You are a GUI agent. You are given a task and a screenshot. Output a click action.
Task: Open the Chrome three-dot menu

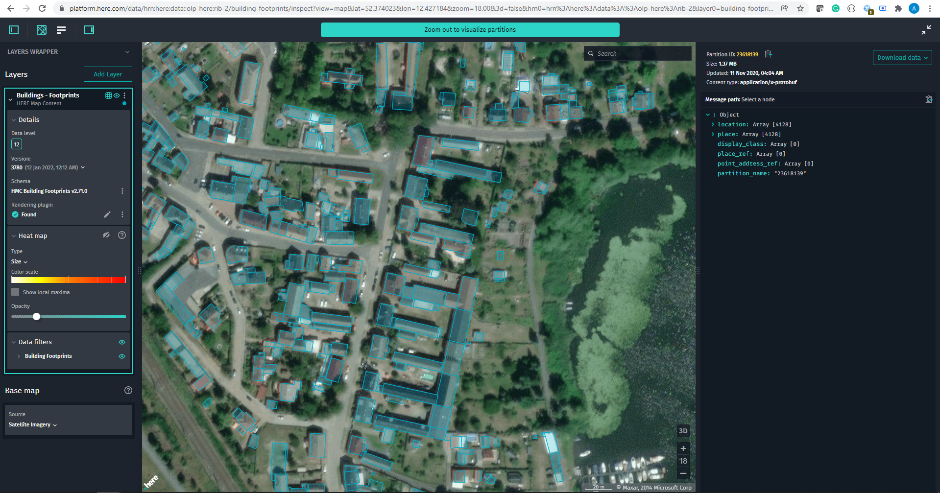pyautogui.click(x=930, y=8)
